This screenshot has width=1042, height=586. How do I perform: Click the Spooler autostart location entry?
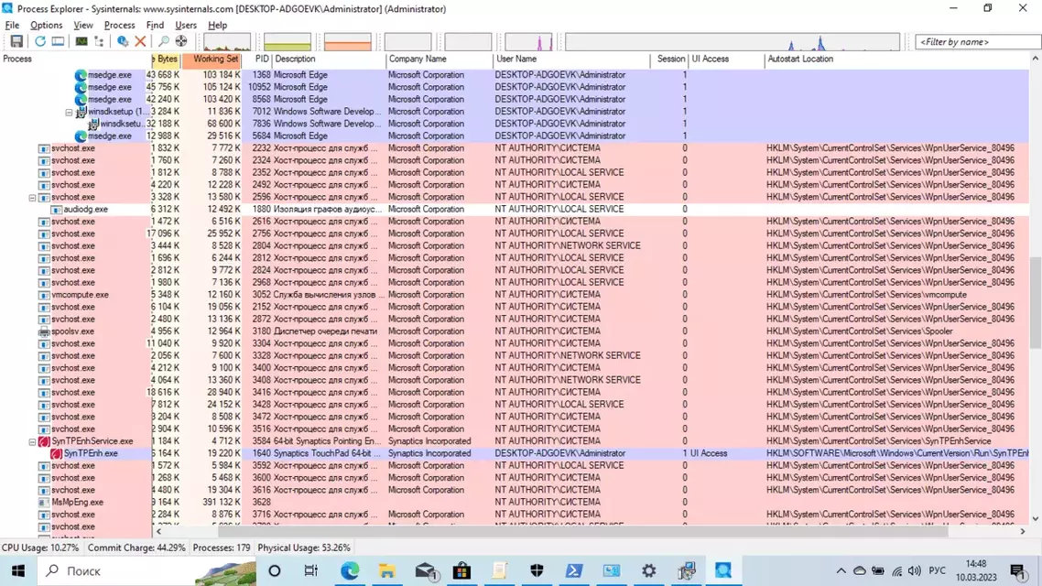[859, 331]
